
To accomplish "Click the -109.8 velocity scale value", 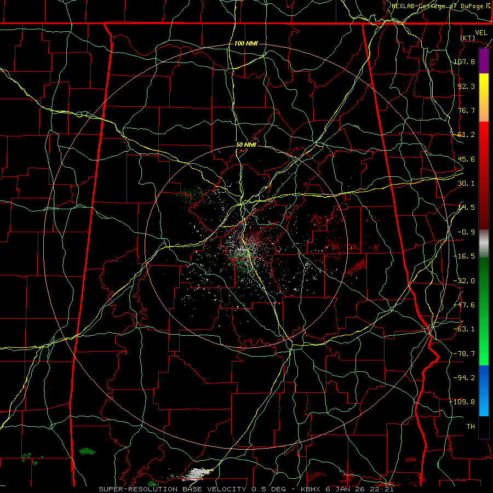I will (x=462, y=402).
